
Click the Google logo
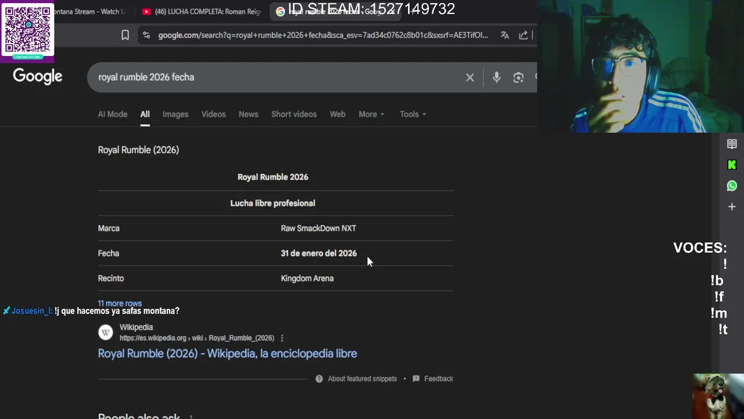[x=38, y=76]
